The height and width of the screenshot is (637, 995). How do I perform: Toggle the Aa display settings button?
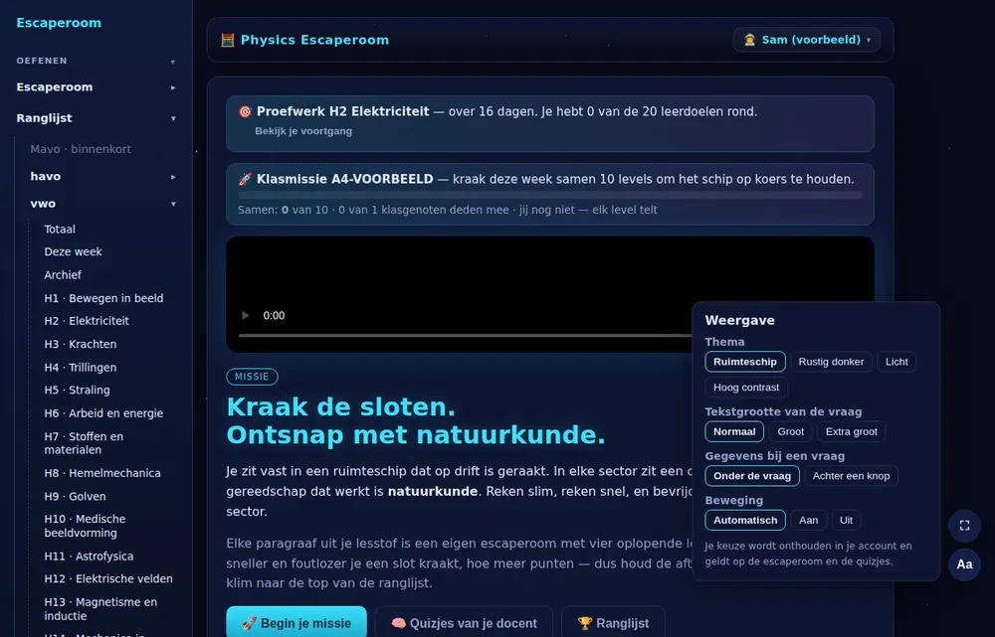pos(964,564)
